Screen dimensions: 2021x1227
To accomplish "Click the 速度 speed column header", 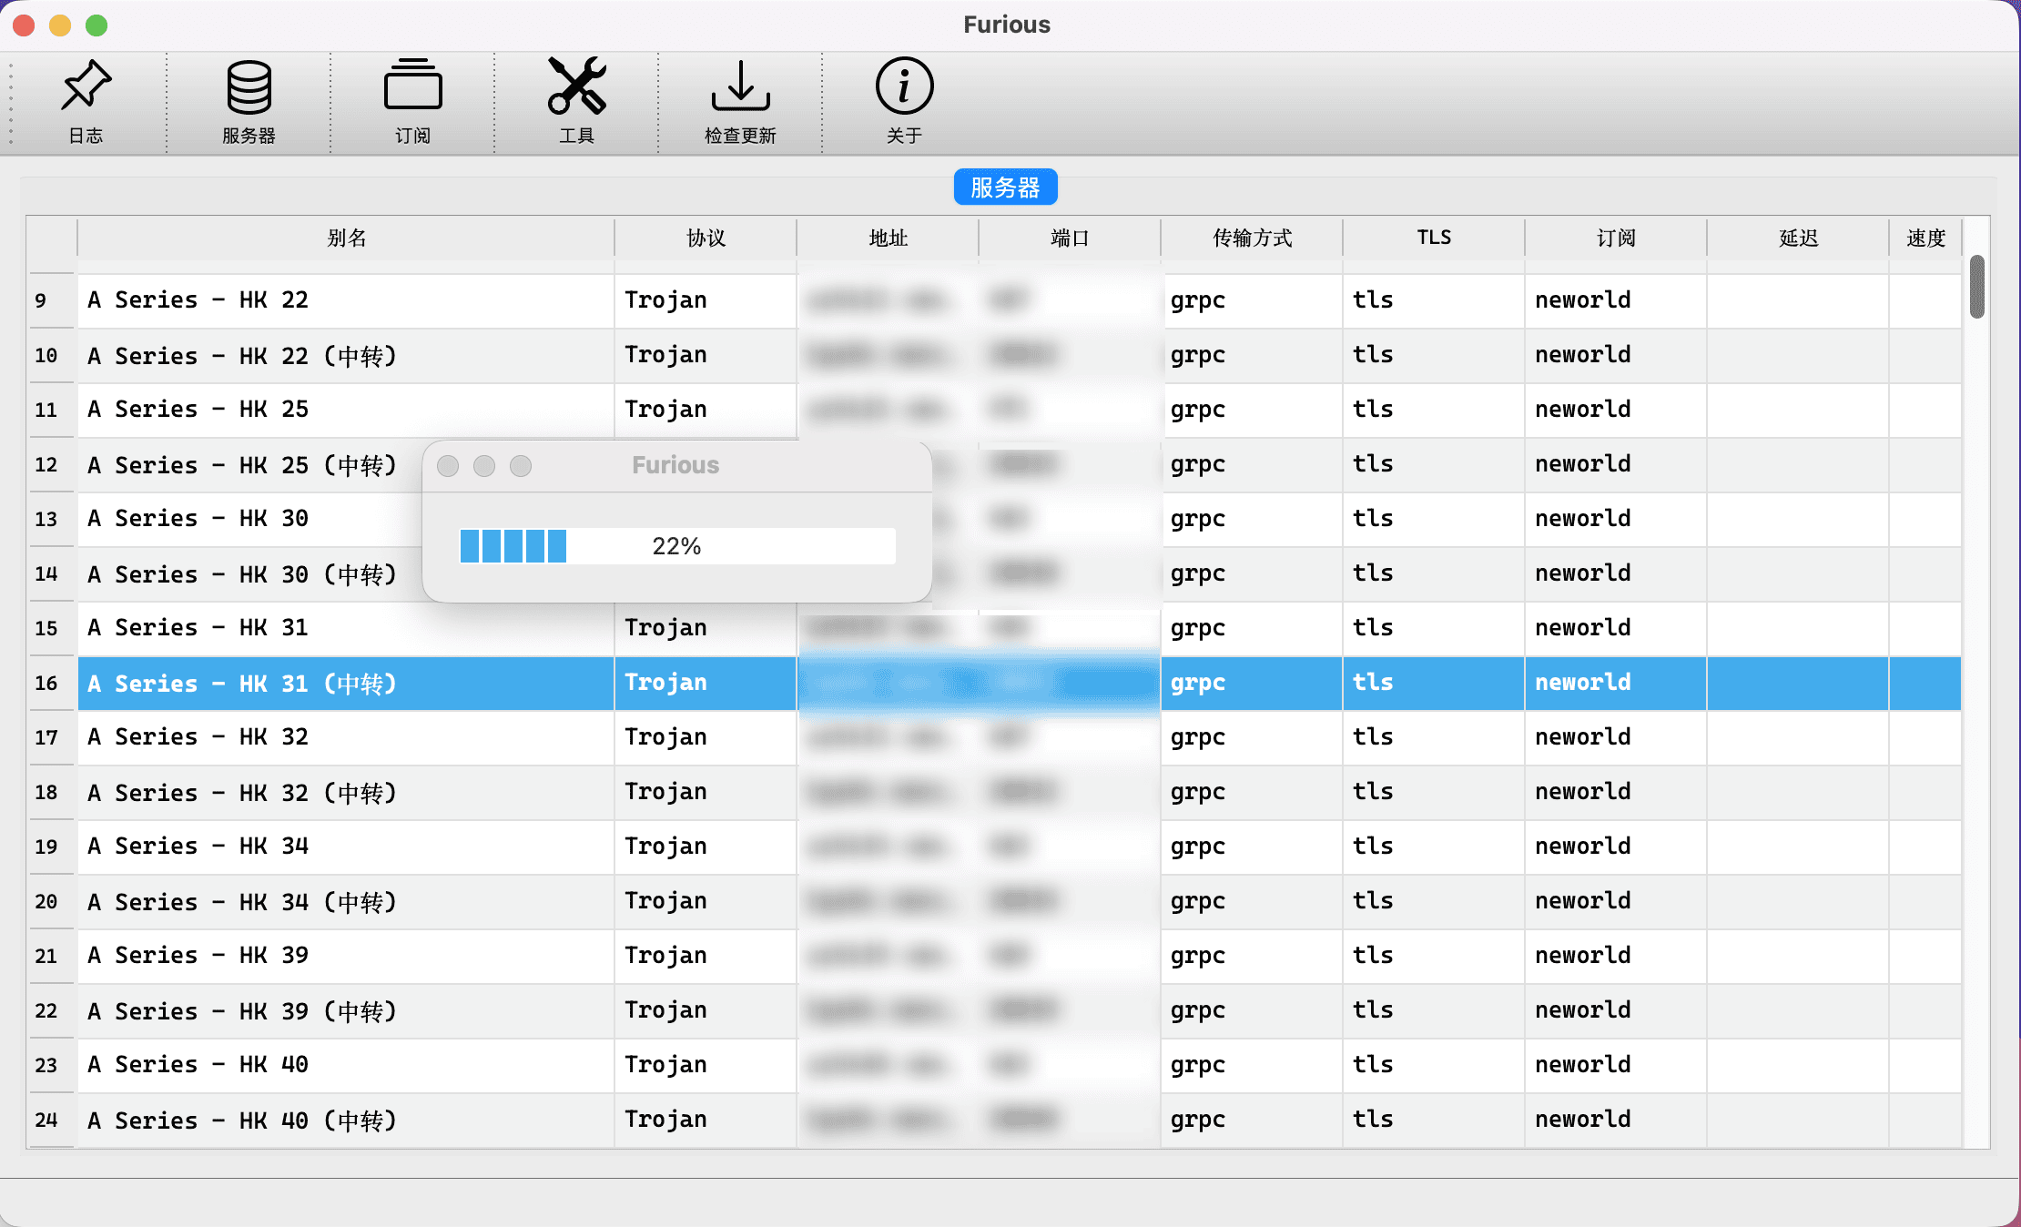I will coord(1925,238).
